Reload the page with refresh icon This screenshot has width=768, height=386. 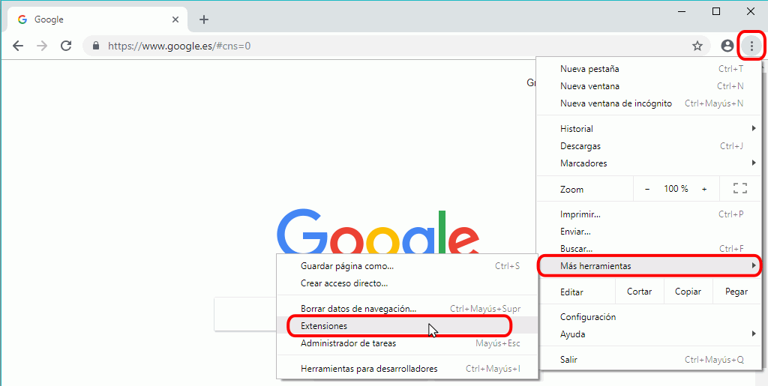pos(66,46)
